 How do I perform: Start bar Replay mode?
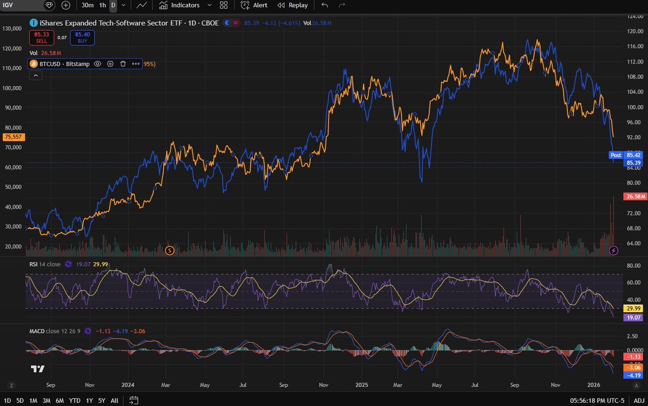(293, 5)
